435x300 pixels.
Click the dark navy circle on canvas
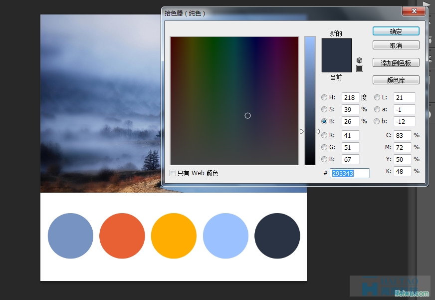pyautogui.click(x=277, y=236)
